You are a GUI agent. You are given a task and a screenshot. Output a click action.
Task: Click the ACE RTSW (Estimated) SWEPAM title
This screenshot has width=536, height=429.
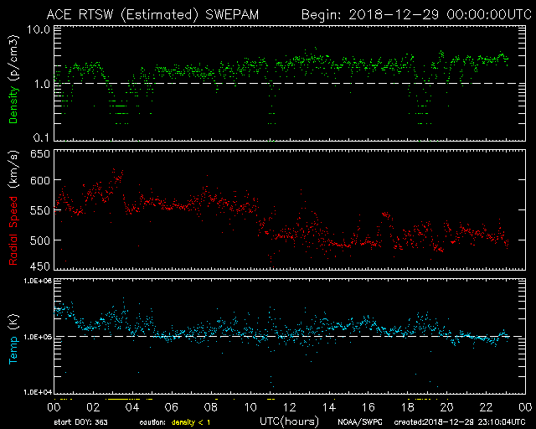click(x=158, y=14)
